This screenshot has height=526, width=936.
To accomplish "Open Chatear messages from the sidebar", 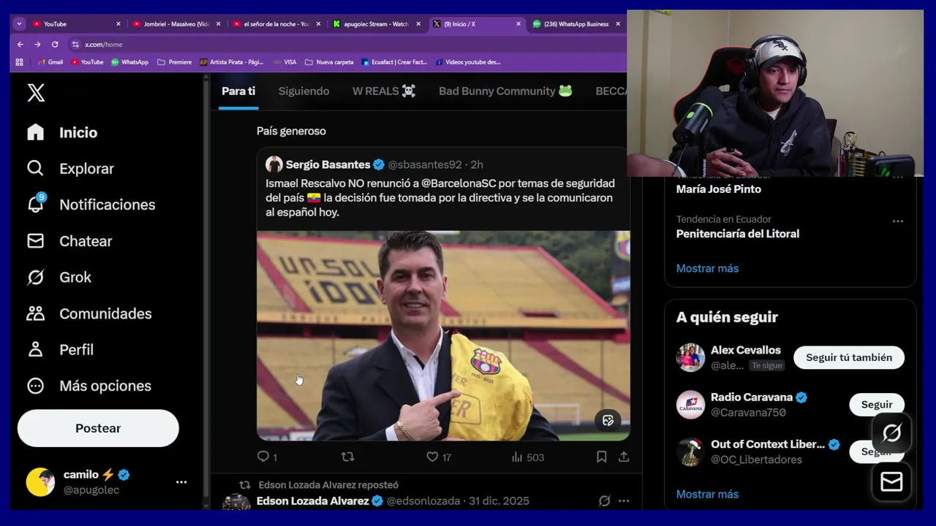I will click(69, 241).
